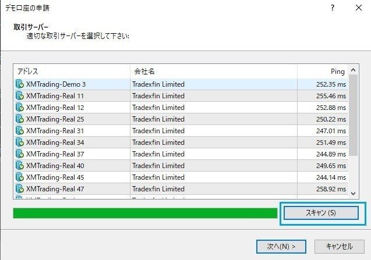
Task: Click the スキャン (S) scan button
Action: (x=321, y=213)
